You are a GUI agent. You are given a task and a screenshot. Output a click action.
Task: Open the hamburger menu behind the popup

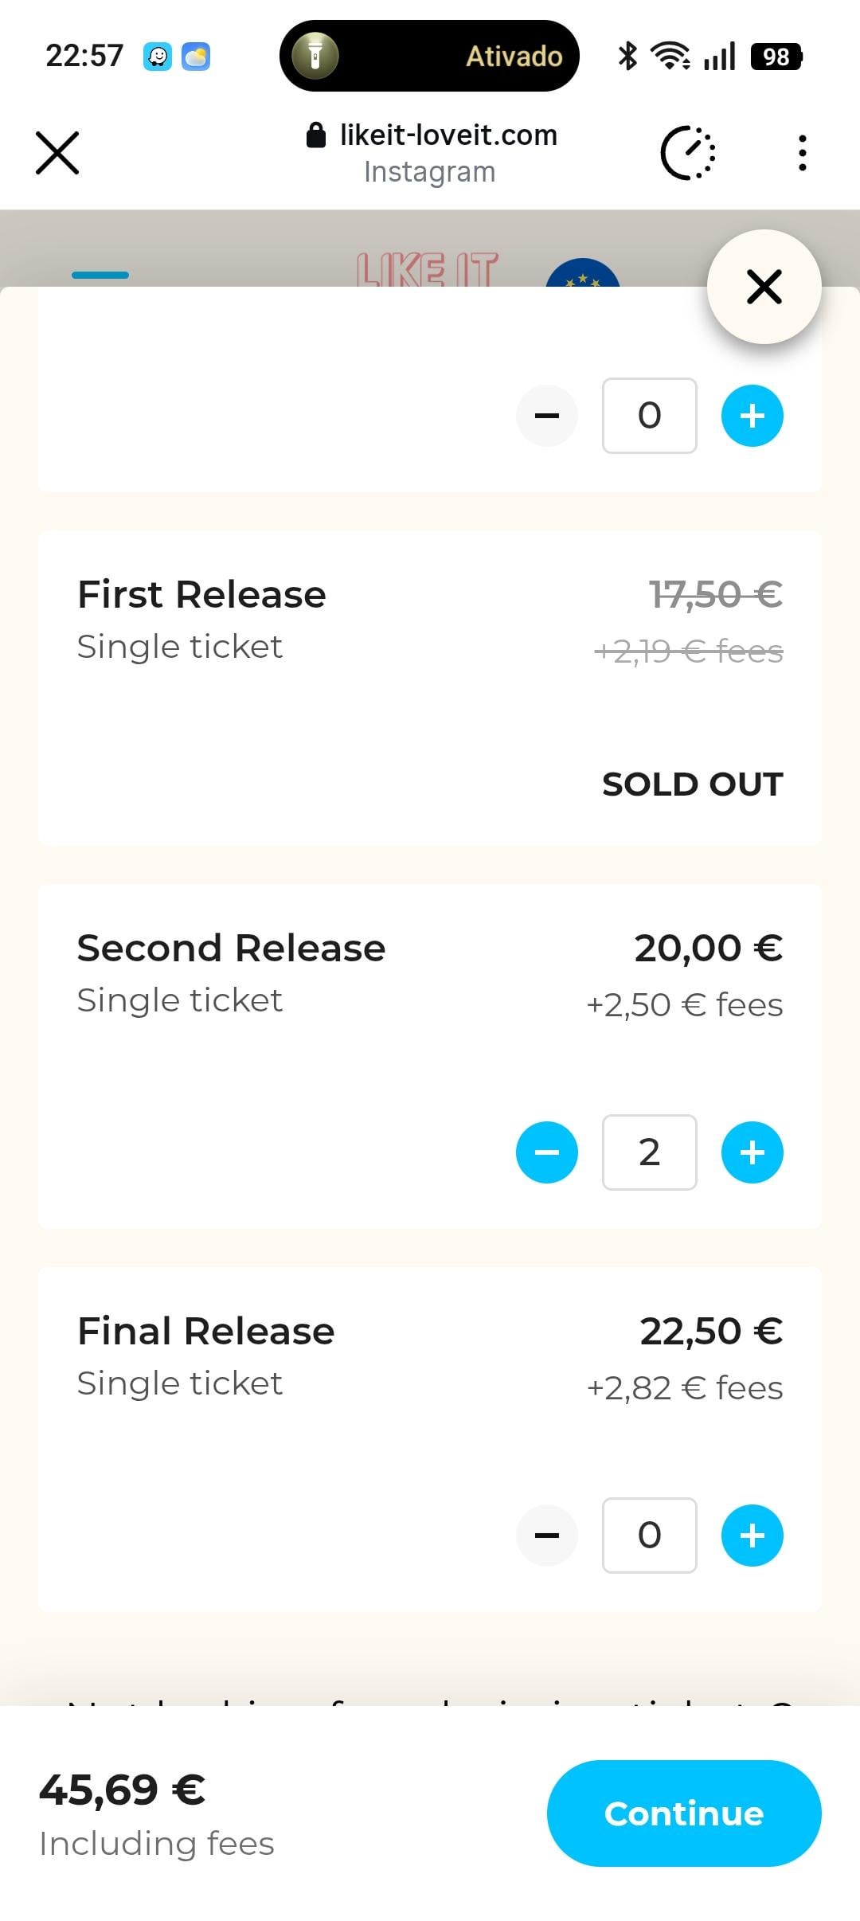100,274
